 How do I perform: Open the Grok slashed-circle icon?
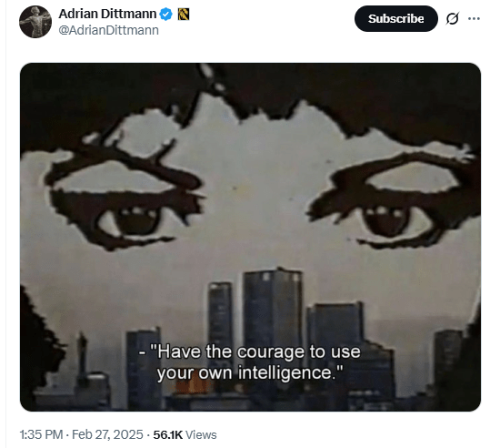click(453, 18)
